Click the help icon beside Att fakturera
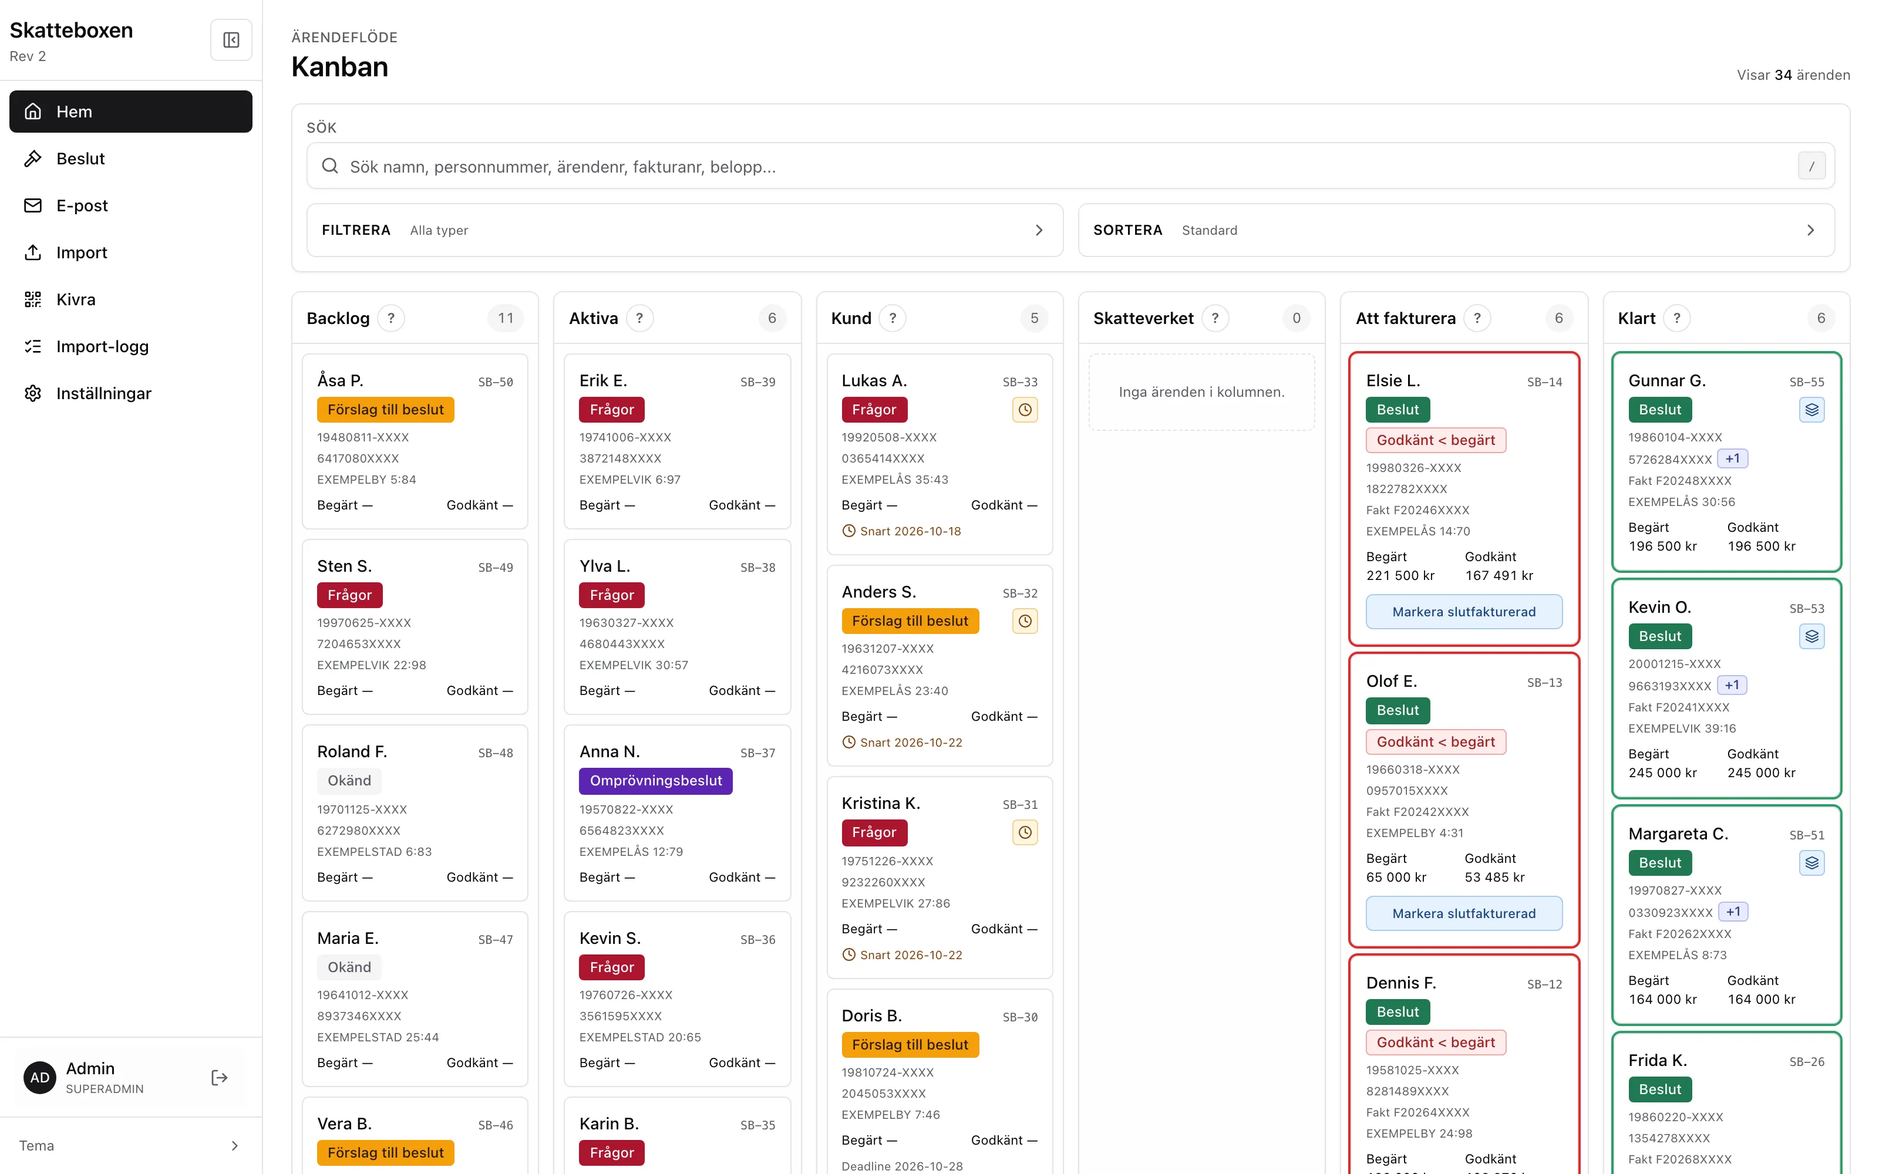The image size is (1879, 1174). click(1477, 318)
